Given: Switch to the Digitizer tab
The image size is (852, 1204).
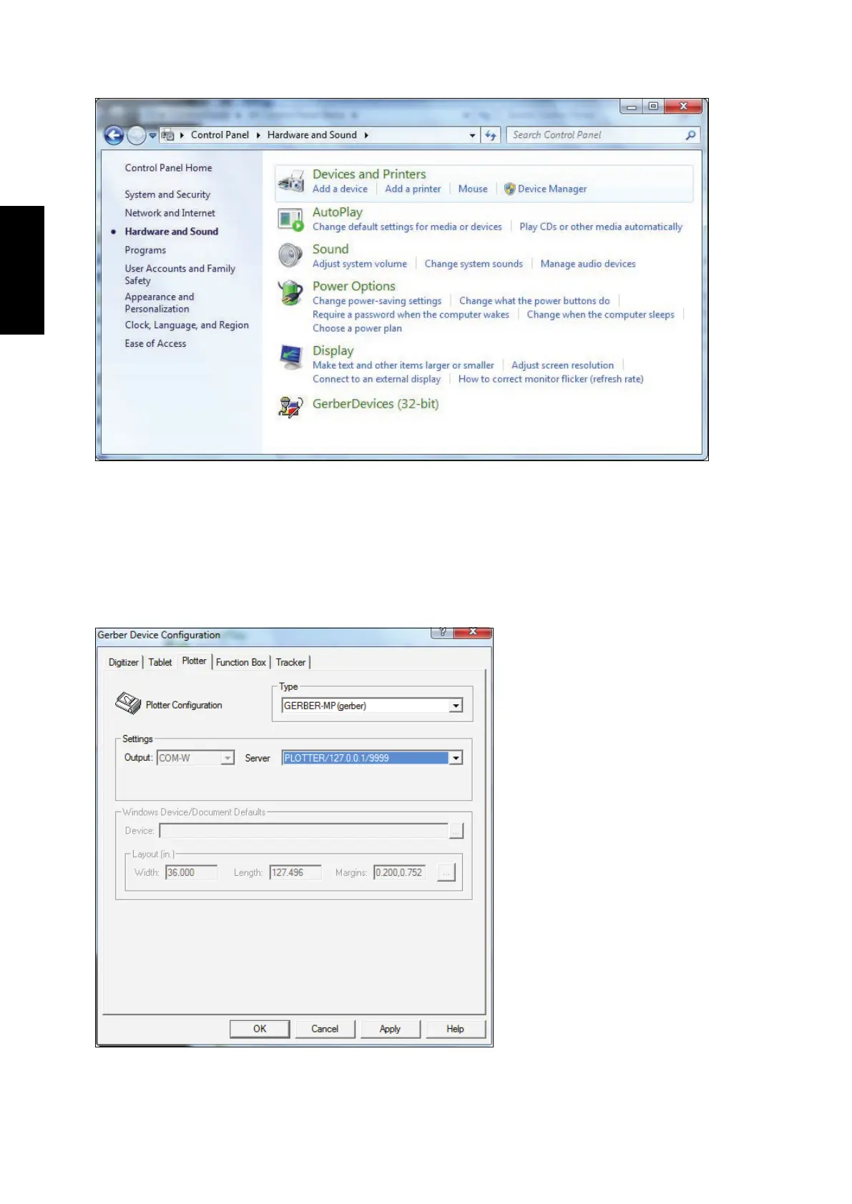Looking at the screenshot, I should click(x=123, y=662).
